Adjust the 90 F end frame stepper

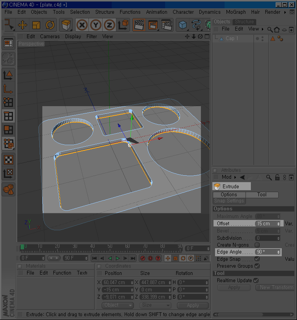coord(86,258)
